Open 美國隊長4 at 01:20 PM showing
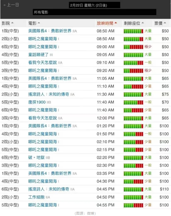The image size is (171, 216). click(x=50, y=126)
